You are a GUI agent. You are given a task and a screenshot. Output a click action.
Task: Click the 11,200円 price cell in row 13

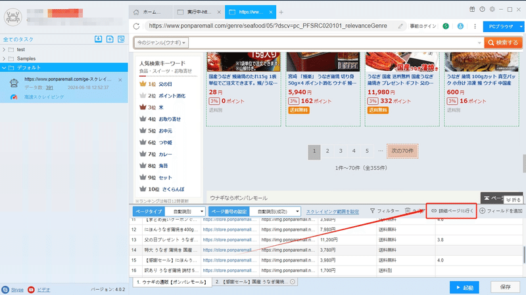(x=347, y=240)
